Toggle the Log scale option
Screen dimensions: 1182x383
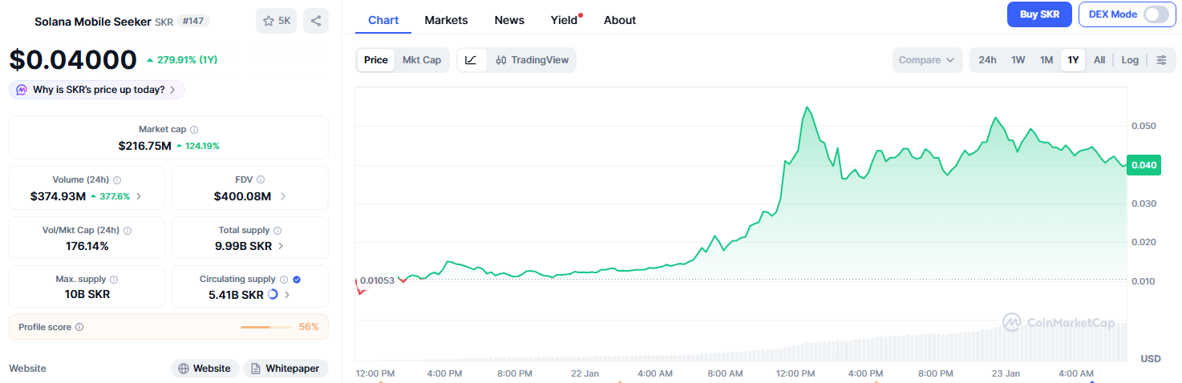(x=1130, y=60)
